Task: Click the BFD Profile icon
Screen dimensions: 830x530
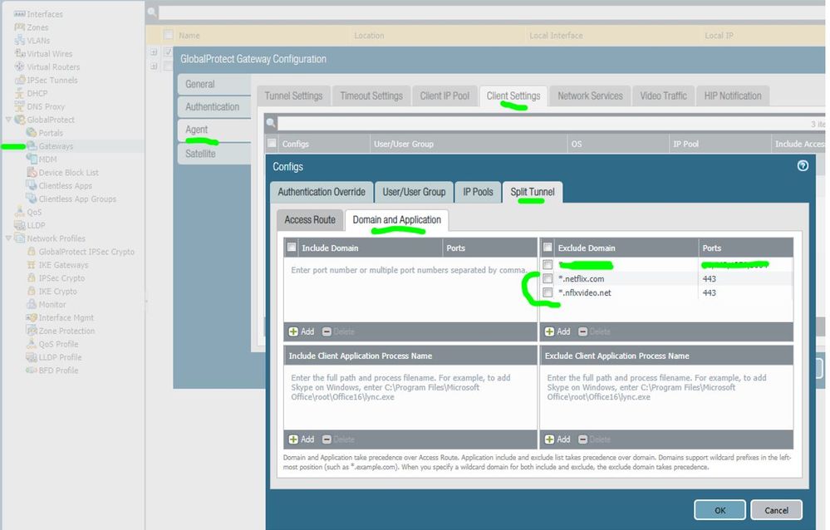Action: click(32, 371)
